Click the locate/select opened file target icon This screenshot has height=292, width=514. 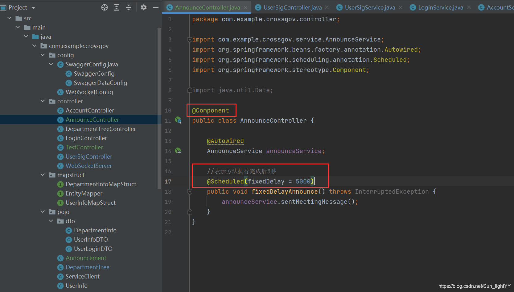105,7
